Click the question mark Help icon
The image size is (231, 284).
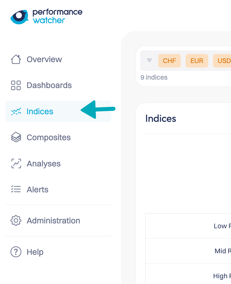[16, 252]
